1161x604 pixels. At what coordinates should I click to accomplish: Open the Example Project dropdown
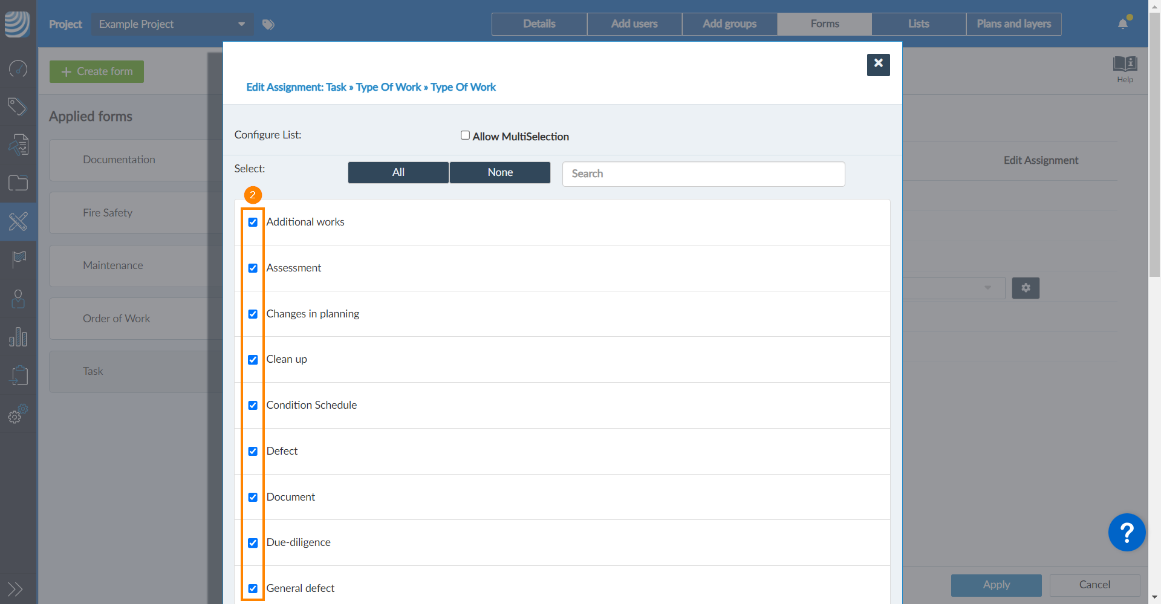(x=172, y=24)
